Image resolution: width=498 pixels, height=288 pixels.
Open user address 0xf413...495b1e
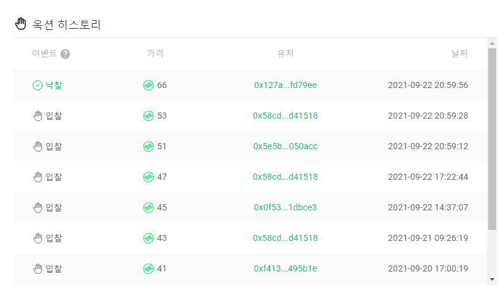[285, 268]
